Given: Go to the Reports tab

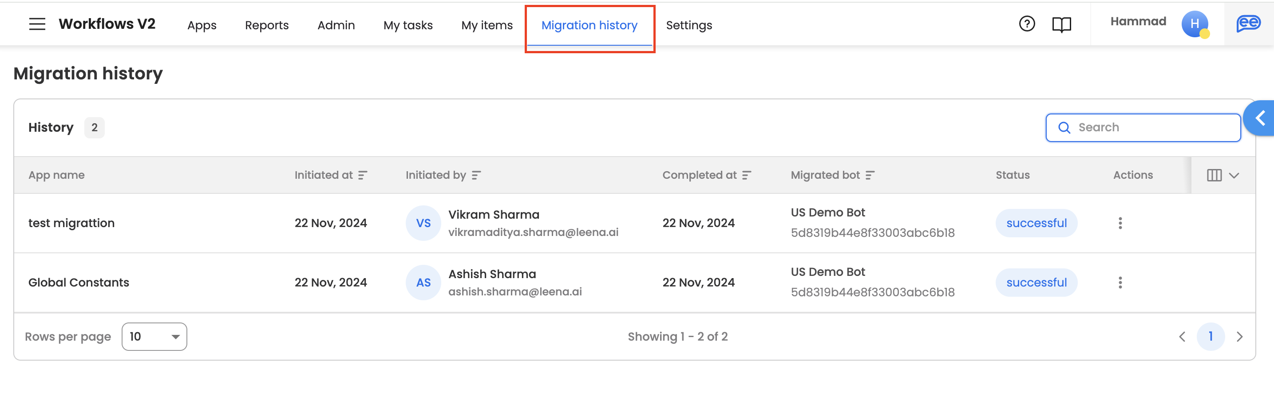Looking at the screenshot, I should (267, 25).
